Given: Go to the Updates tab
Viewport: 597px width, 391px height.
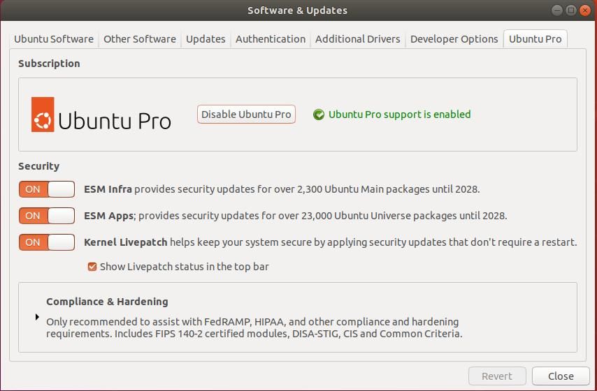Looking at the screenshot, I should click(x=206, y=39).
